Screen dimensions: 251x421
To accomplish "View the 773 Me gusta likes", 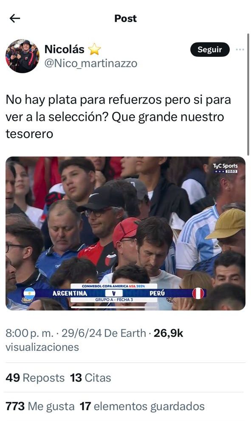I will pos(40,406).
